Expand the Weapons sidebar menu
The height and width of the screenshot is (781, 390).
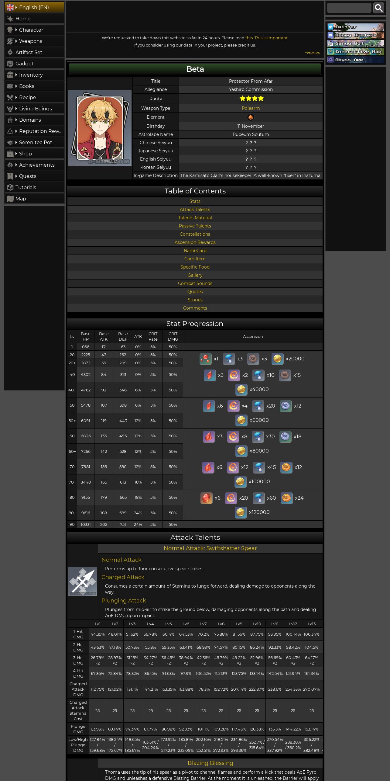click(34, 41)
